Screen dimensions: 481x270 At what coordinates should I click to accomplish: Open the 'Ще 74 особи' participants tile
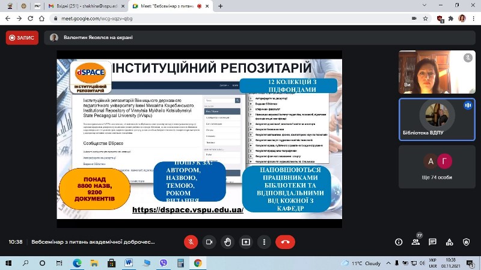[437, 167]
